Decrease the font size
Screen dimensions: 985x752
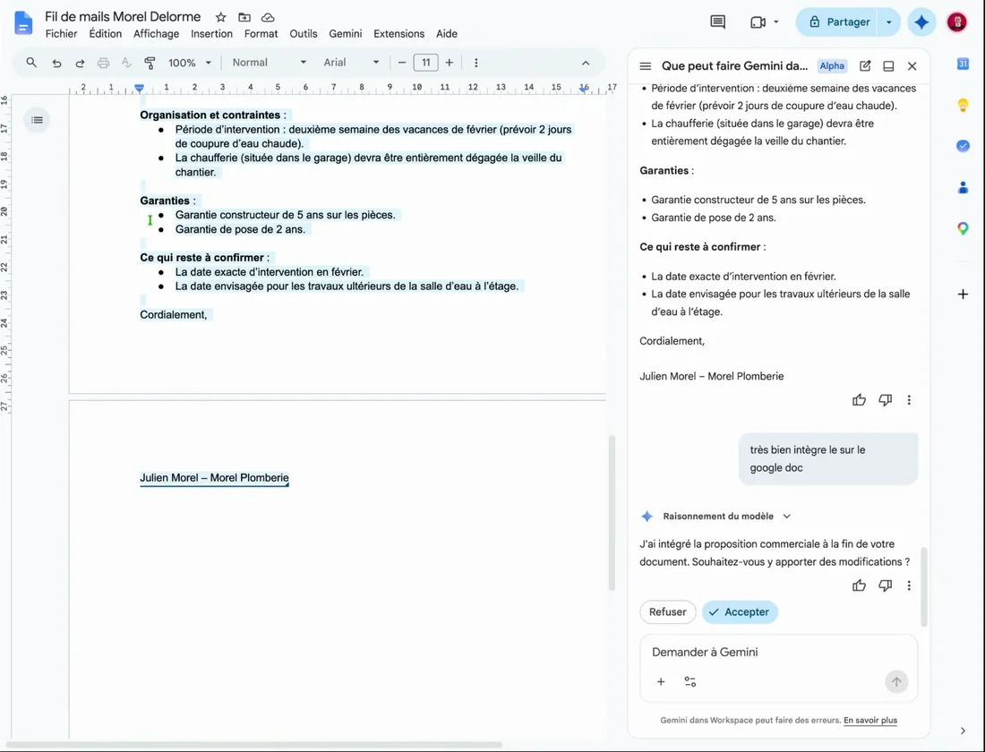[402, 62]
